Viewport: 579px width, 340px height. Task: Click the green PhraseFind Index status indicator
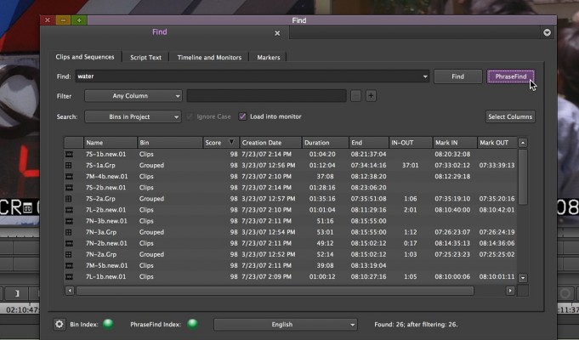(x=192, y=324)
